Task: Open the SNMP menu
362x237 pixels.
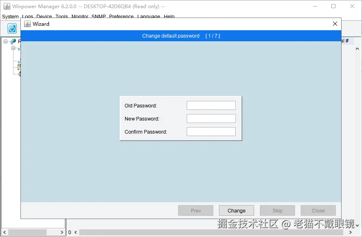Action: pos(98,16)
